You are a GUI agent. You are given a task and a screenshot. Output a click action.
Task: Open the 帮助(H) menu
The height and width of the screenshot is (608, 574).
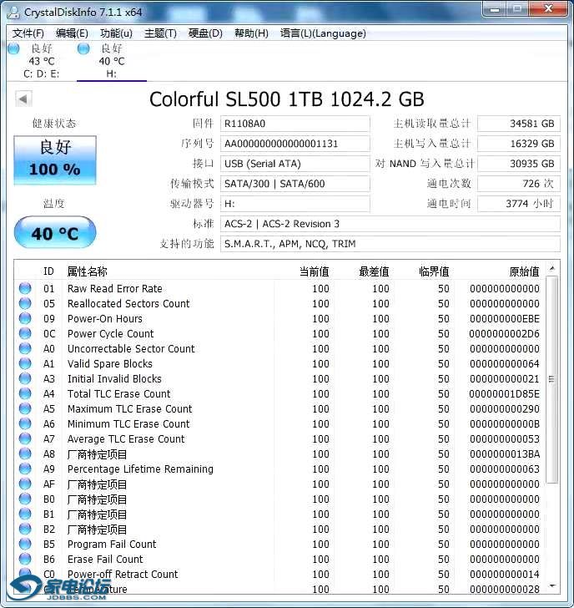point(251,33)
